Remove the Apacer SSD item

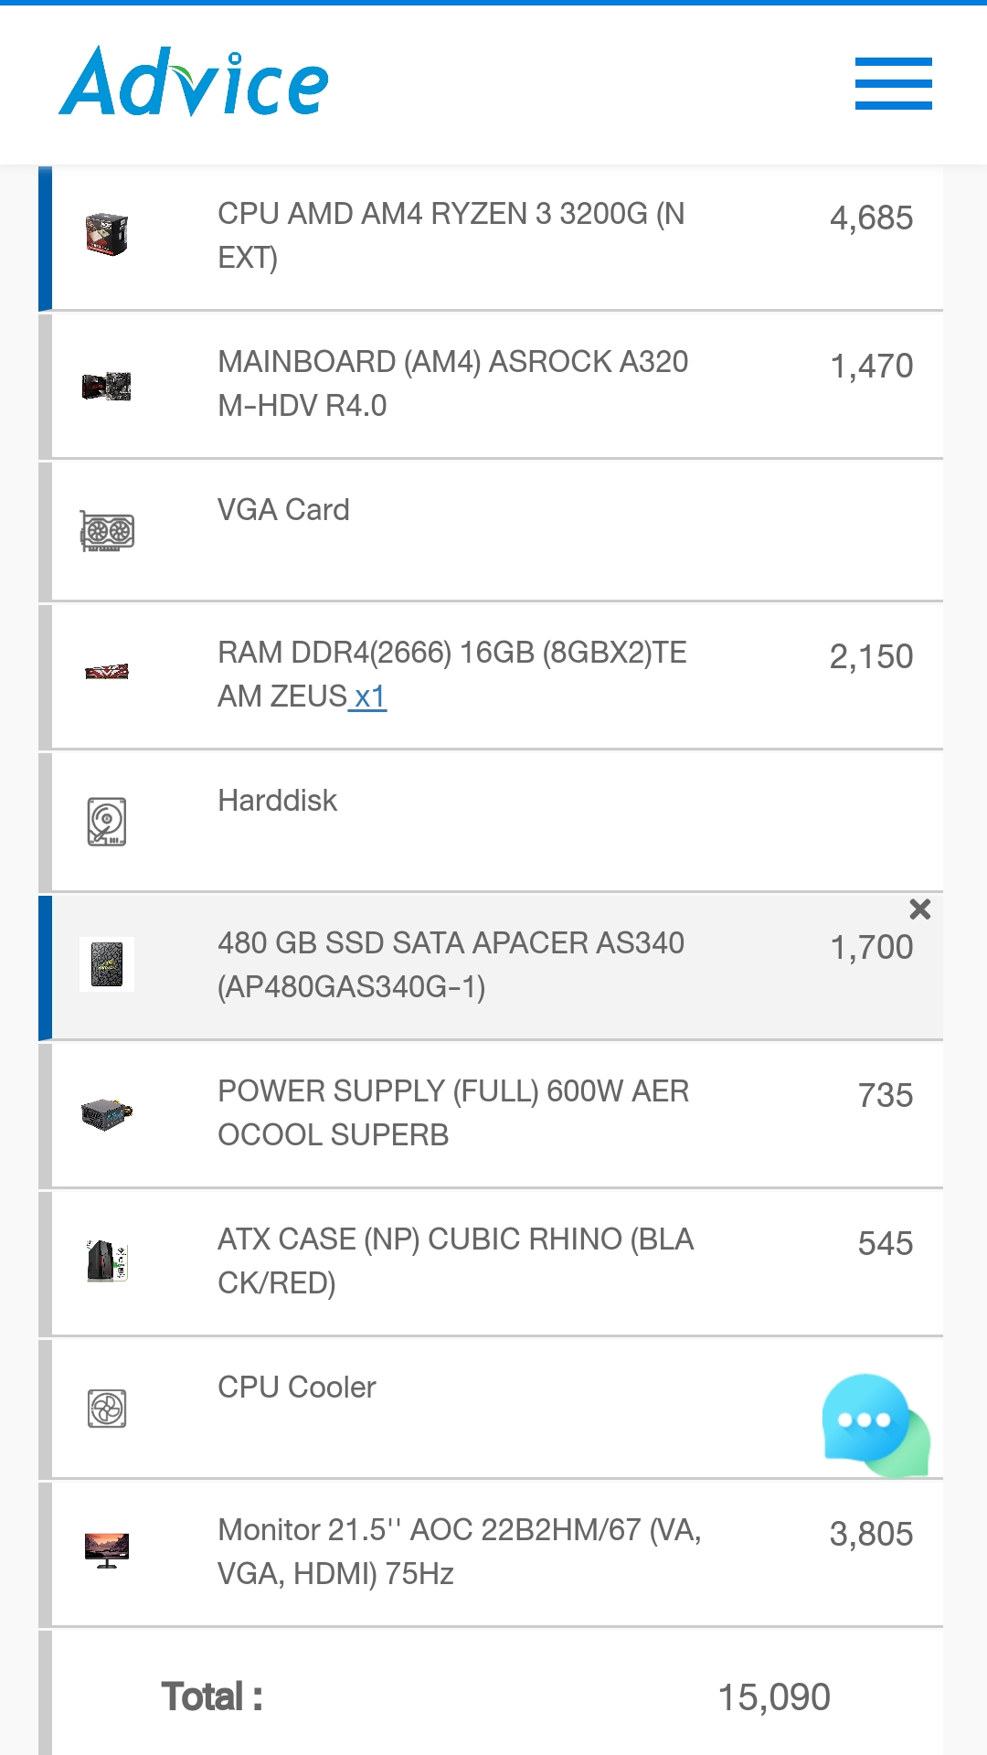919,909
